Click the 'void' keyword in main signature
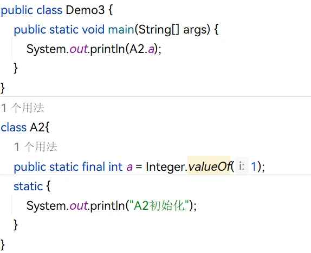Image resolution: width=311 pixels, height=253 pixels. click(x=93, y=30)
